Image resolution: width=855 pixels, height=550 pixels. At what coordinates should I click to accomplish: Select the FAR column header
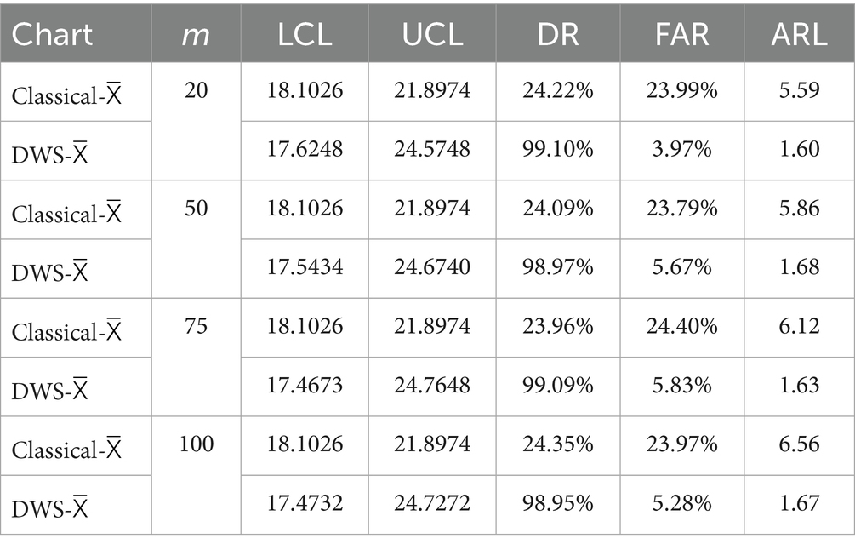[x=681, y=33]
